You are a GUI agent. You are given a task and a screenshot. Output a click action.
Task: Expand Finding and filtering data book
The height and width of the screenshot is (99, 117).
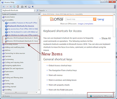click(x=13, y=78)
